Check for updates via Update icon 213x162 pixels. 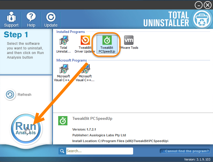(x=51, y=20)
